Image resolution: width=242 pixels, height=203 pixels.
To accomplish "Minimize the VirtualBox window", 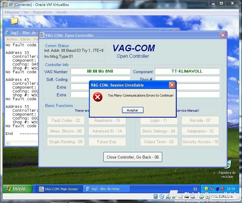I will pos(213,3).
